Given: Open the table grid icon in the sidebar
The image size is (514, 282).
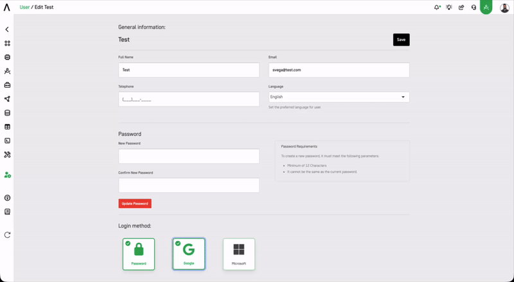Looking at the screenshot, I should (x=7, y=127).
